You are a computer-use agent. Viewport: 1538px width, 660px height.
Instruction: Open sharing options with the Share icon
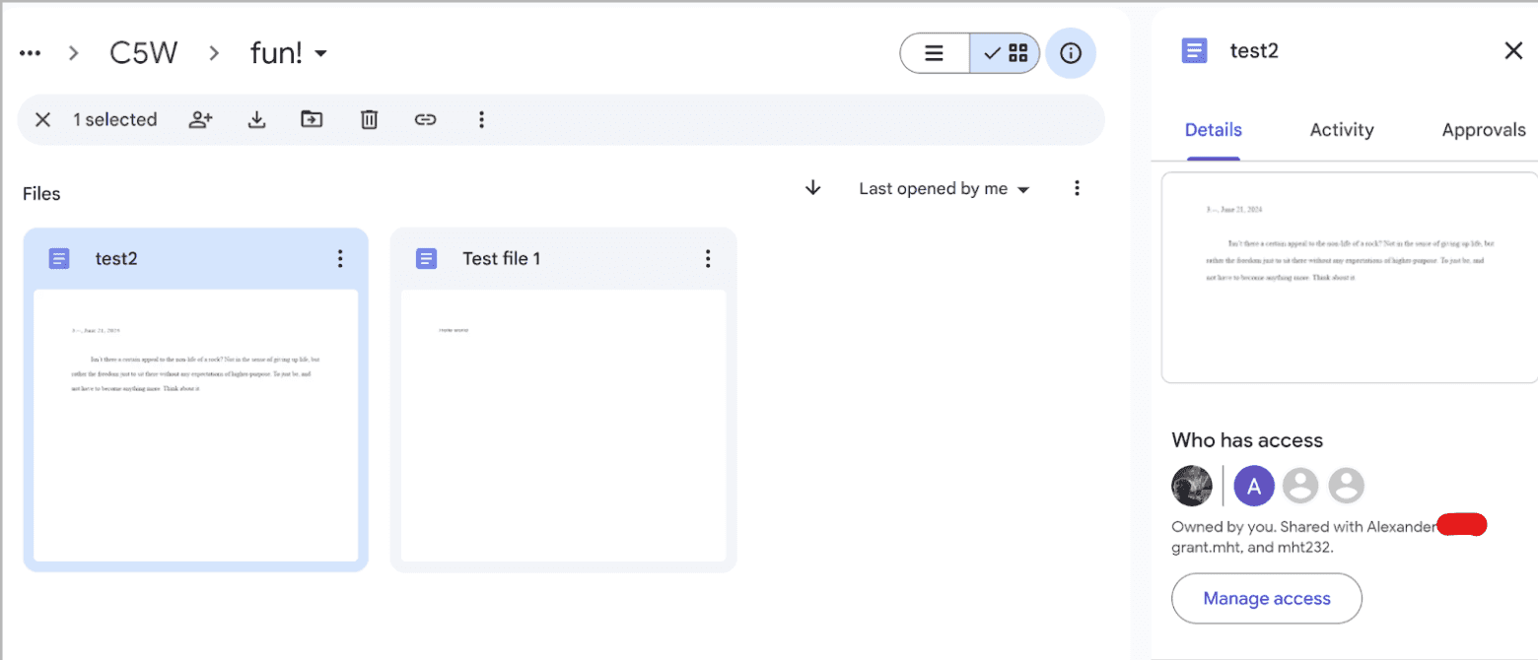[x=201, y=119]
